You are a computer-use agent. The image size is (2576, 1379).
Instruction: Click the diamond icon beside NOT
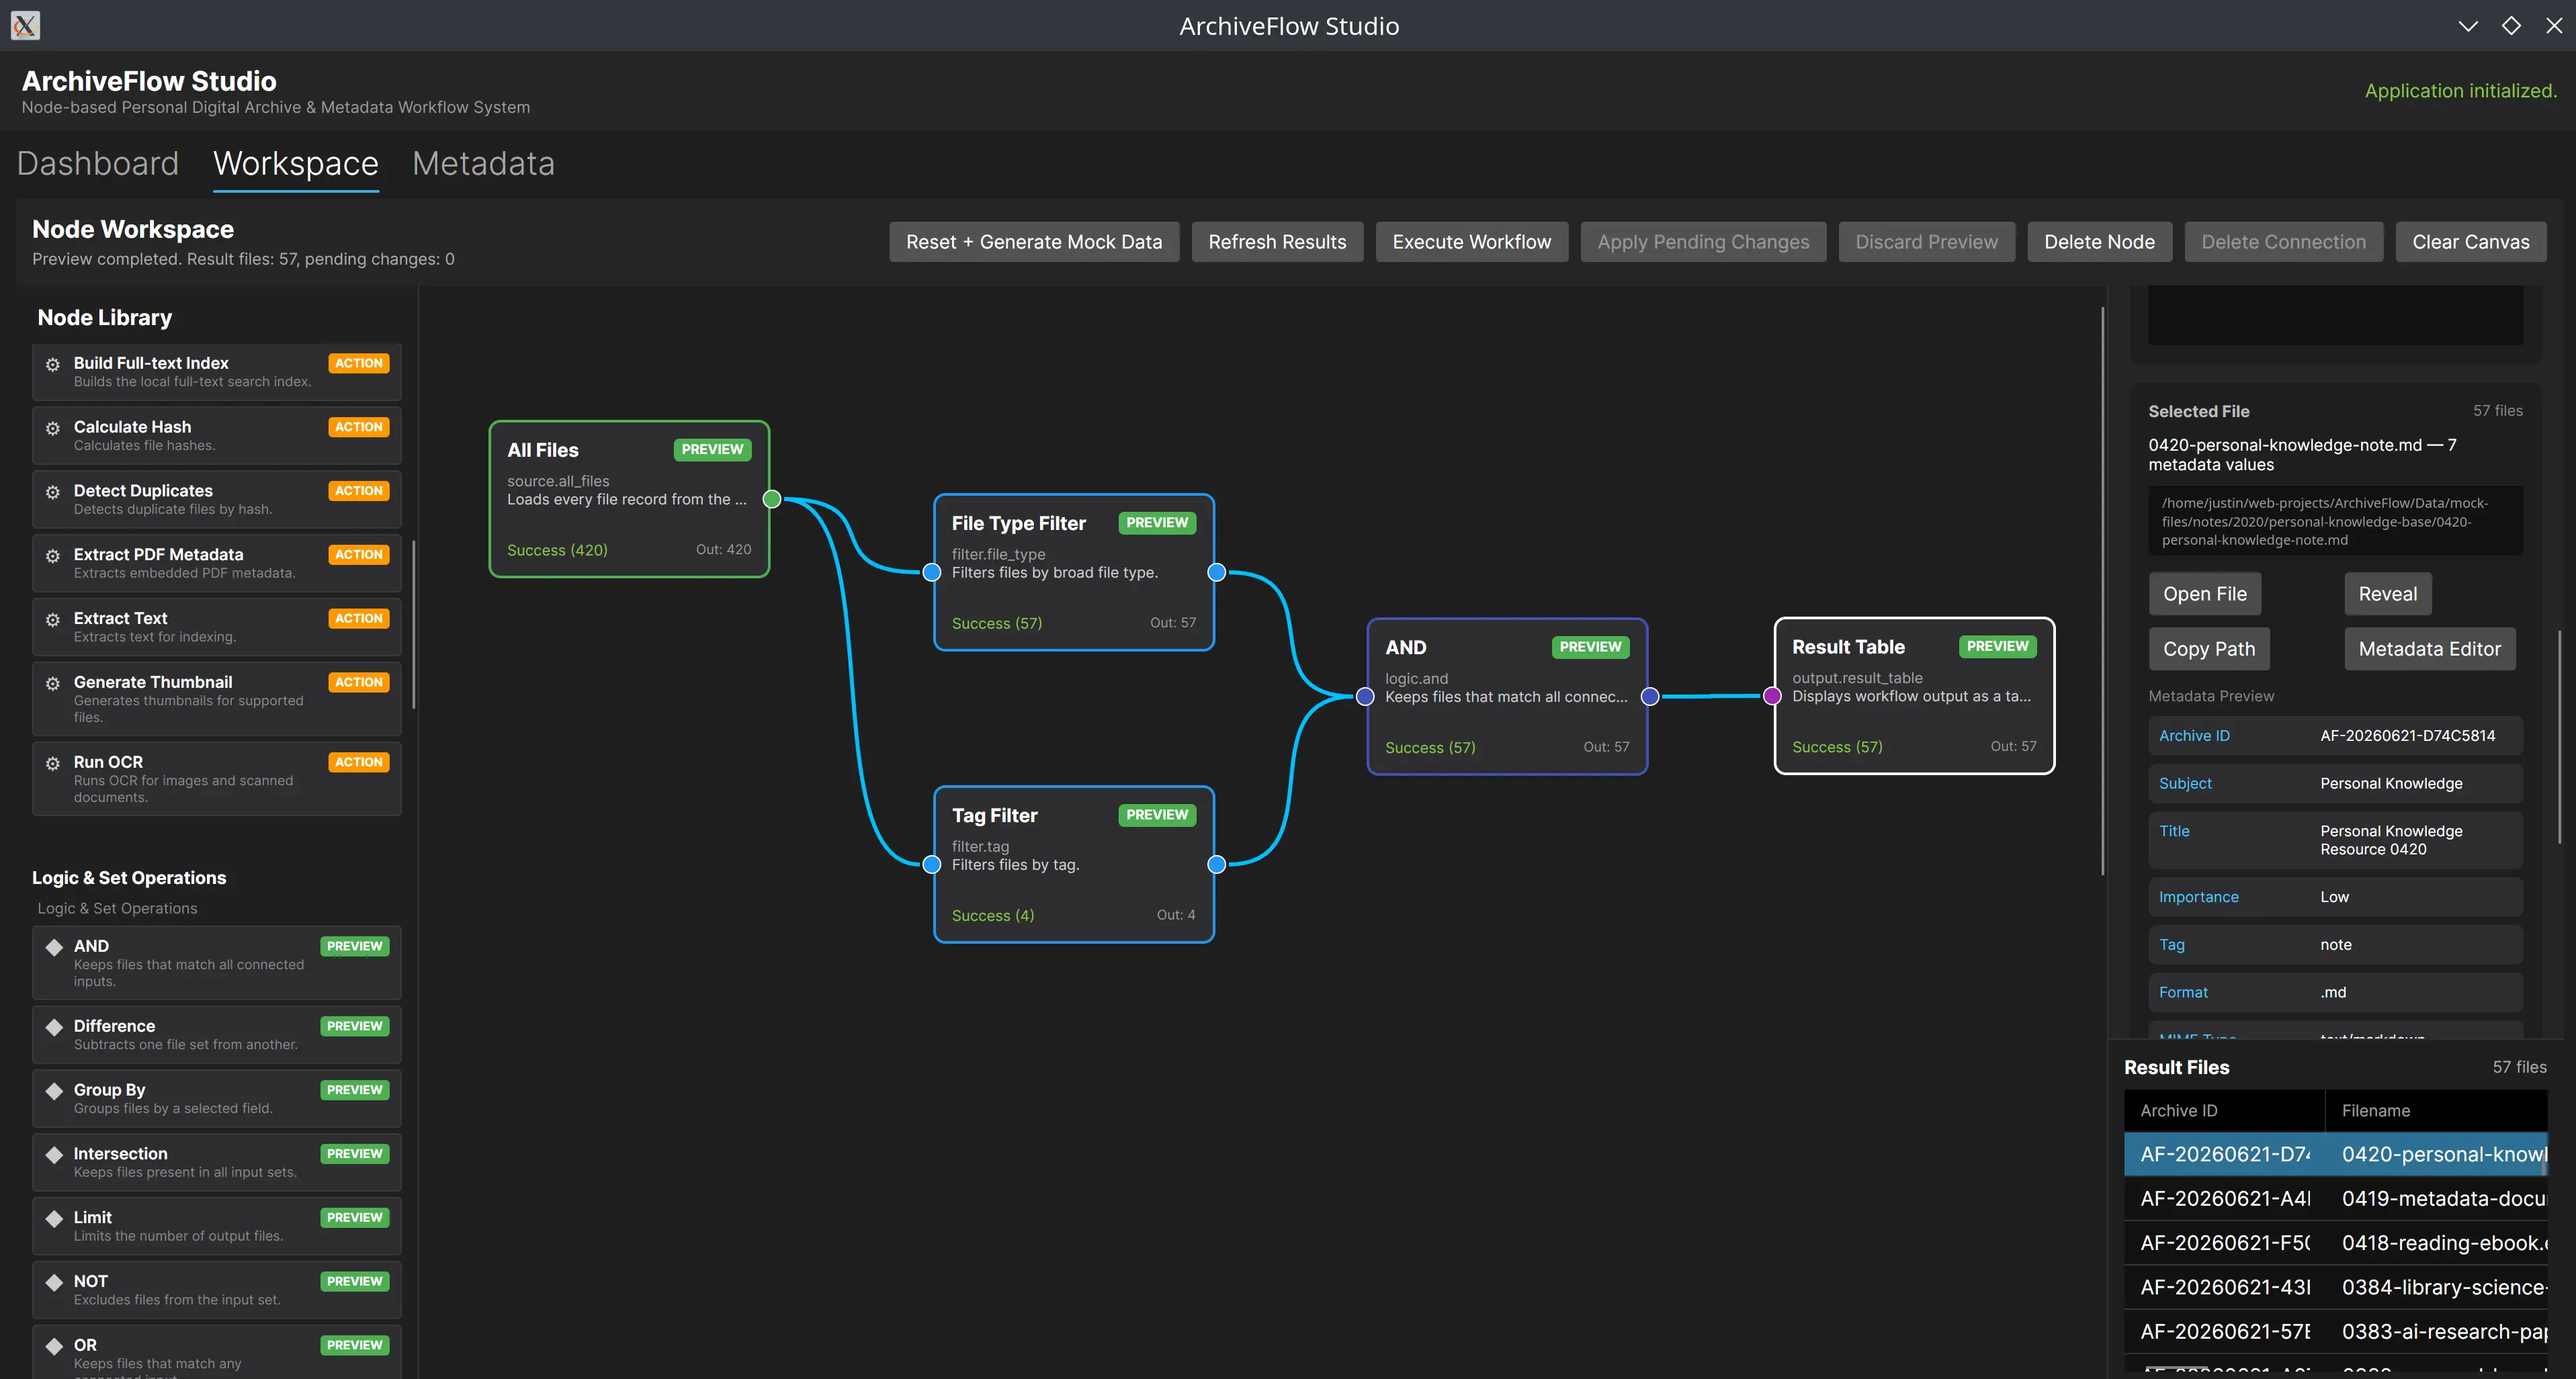[x=54, y=1283]
